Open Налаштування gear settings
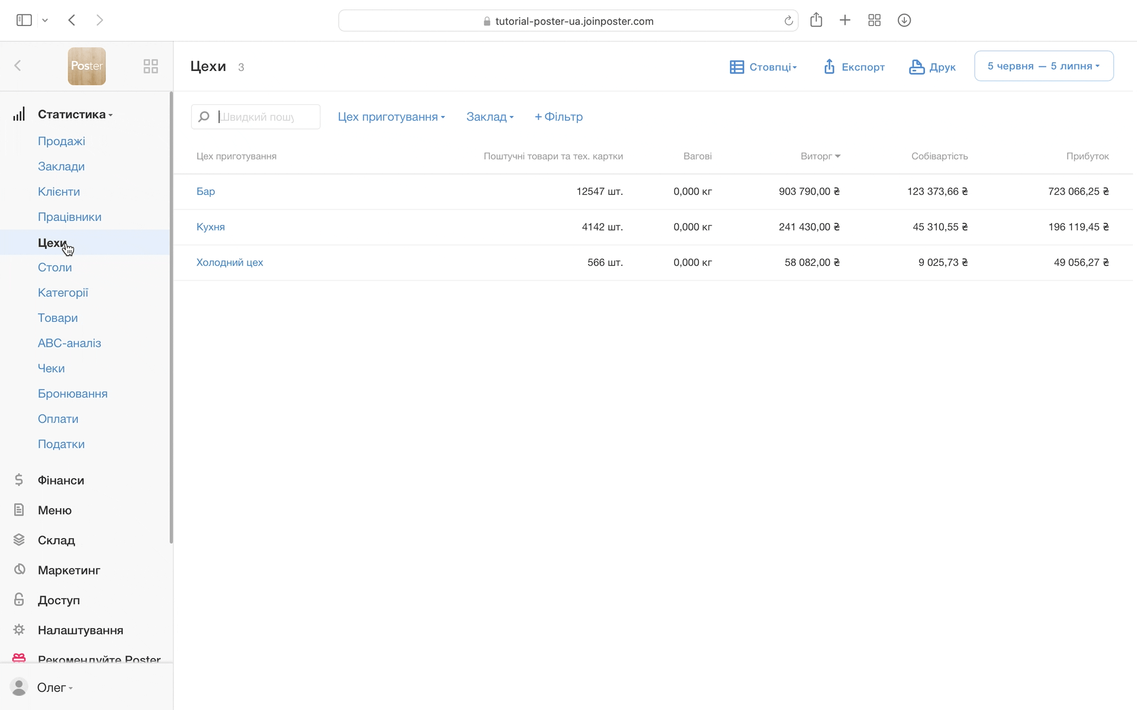Image resolution: width=1137 pixels, height=710 pixels. pos(19,630)
